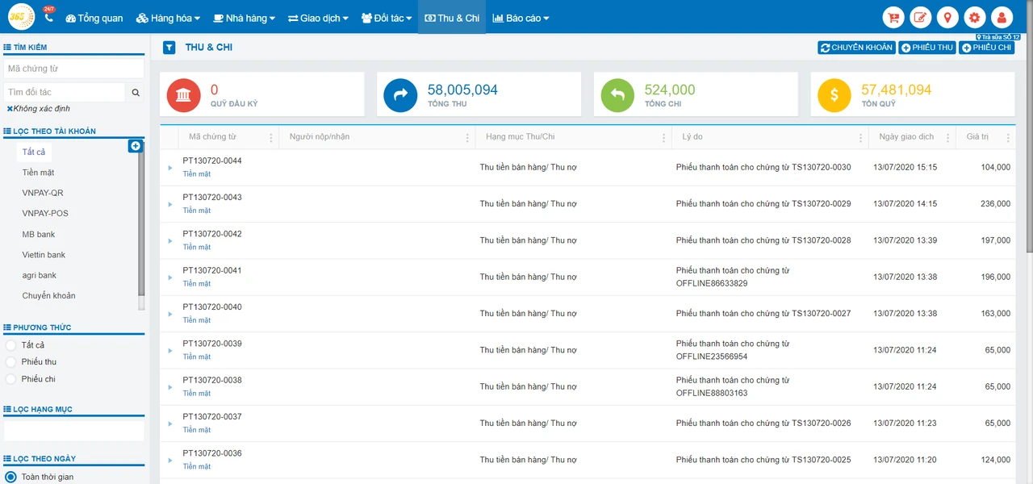Open the Tổng quan menu
Screen dimensions: 1033x484
pyautogui.click(x=94, y=18)
